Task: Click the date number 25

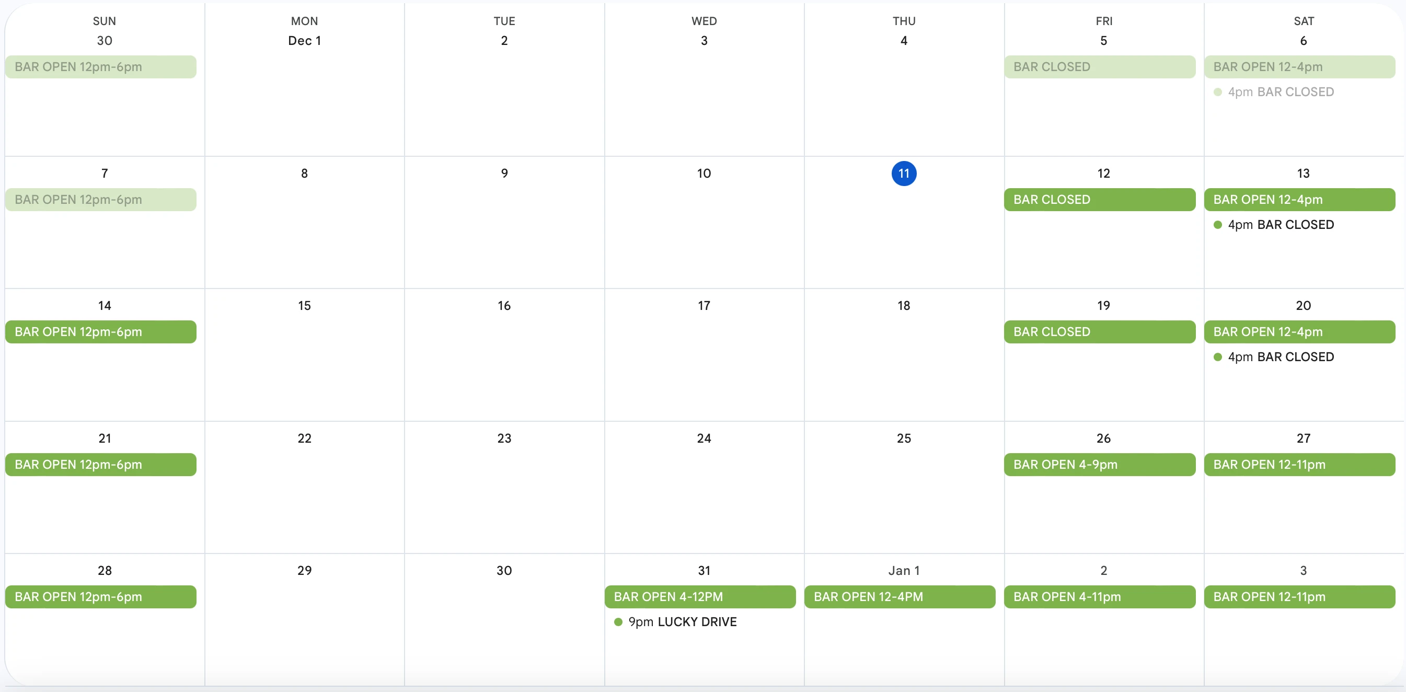Action: click(x=903, y=438)
